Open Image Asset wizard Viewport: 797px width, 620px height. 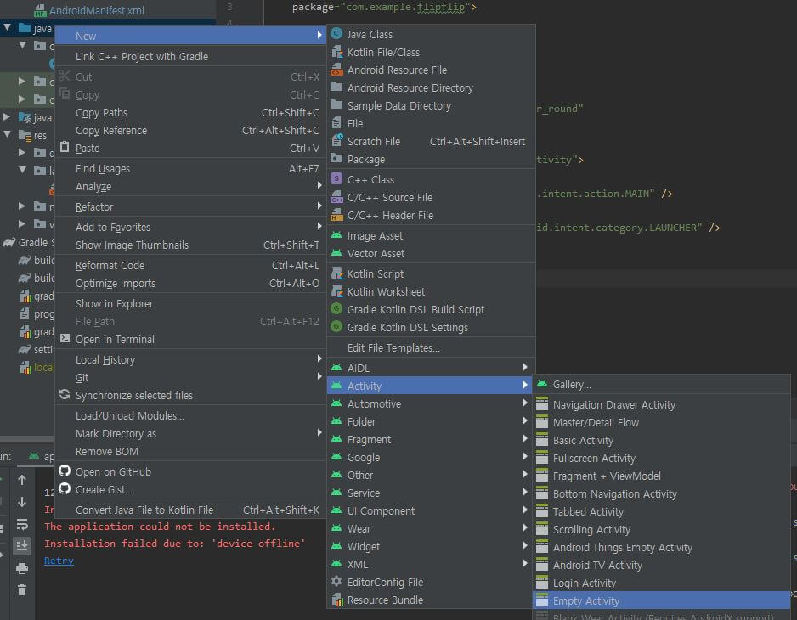[x=431, y=236]
